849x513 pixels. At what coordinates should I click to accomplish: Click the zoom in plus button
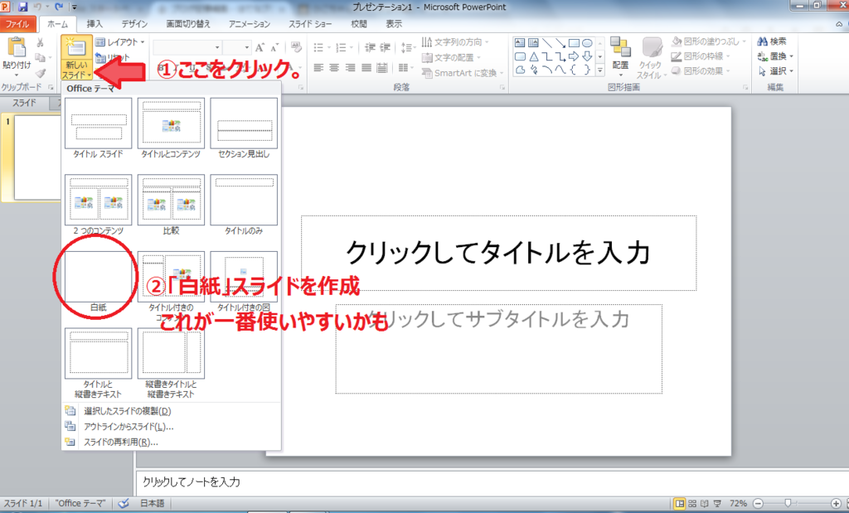click(836, 504)
